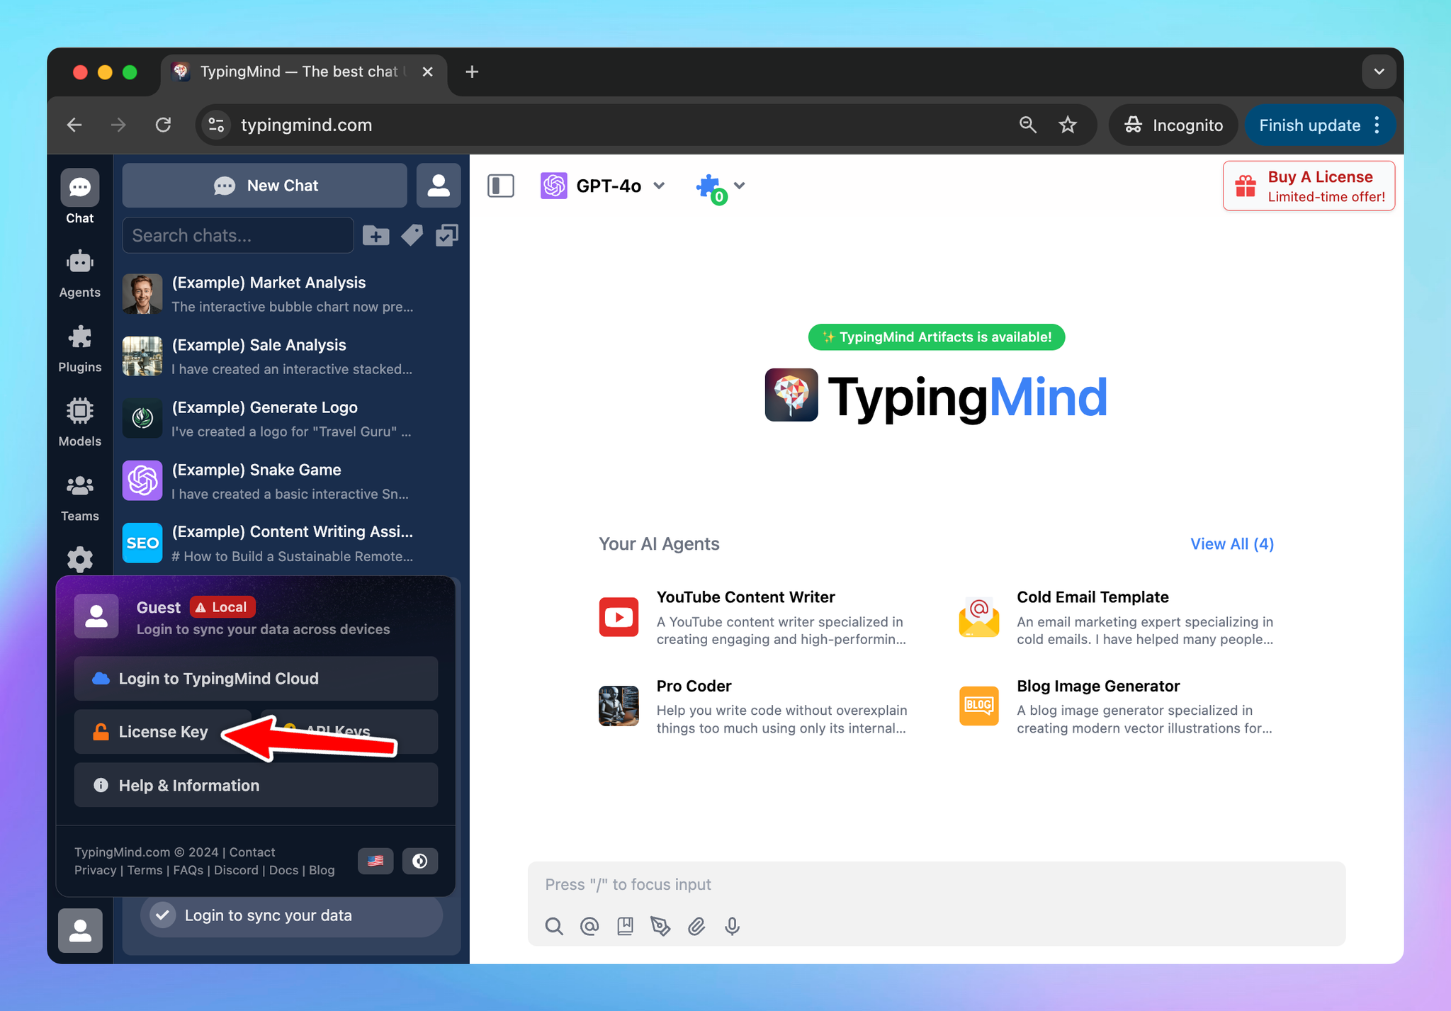Open Help & Information
The image size is (1451, 1011).
256,785
